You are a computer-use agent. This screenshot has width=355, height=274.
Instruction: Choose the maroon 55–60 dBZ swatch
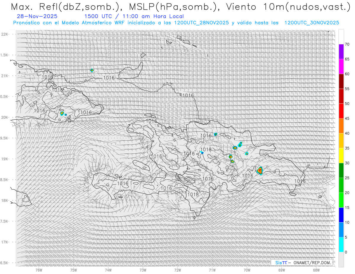(341, 81)
